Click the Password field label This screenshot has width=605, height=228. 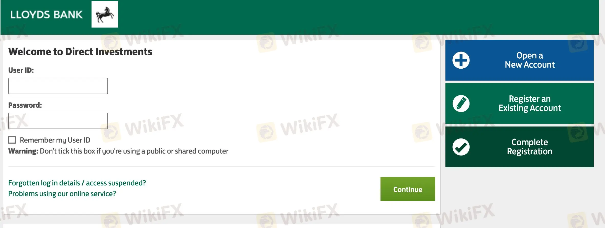click(25, 105)
